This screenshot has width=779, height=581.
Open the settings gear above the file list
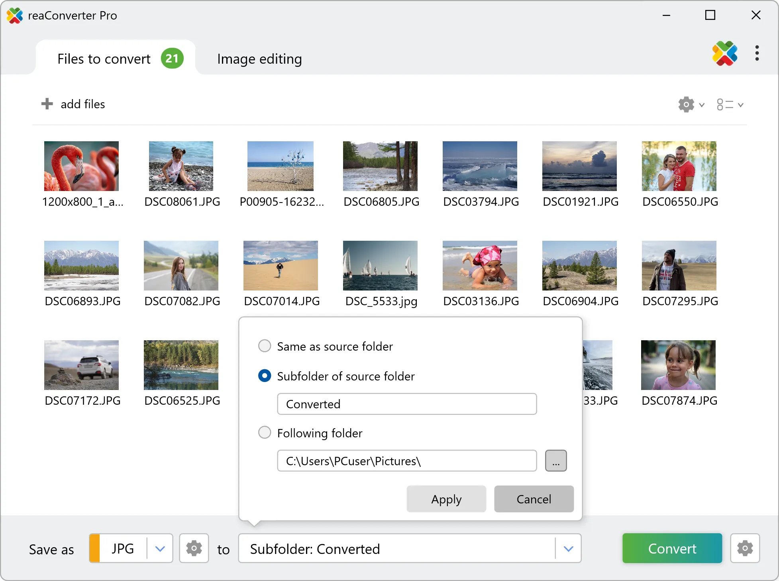686,104
